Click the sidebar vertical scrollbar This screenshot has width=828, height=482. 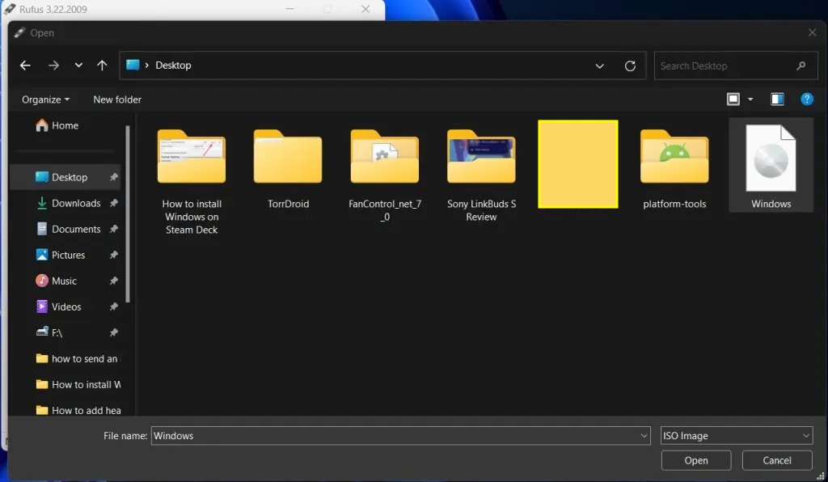(127, 214)
